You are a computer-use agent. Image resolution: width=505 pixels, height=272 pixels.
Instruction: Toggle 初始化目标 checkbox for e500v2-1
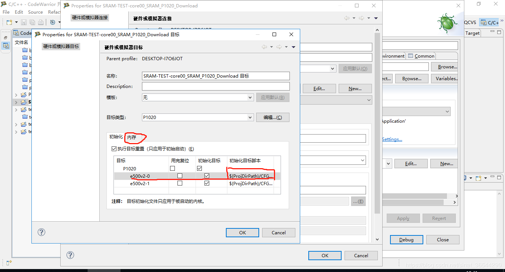click(x=207, y=183)
